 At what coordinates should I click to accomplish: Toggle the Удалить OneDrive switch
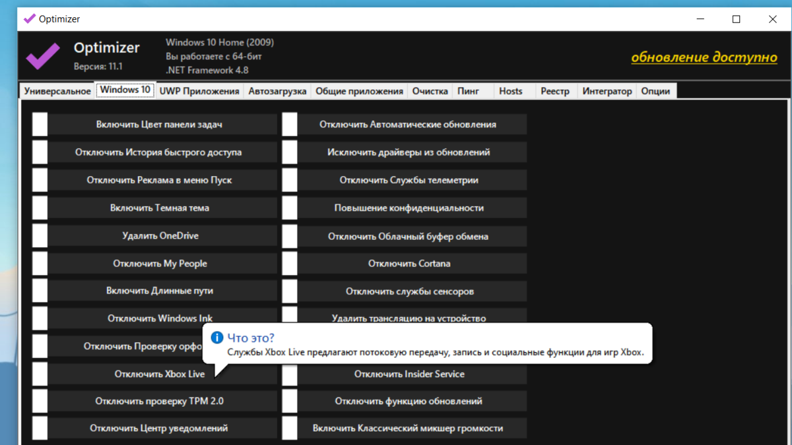coord(40,235)
